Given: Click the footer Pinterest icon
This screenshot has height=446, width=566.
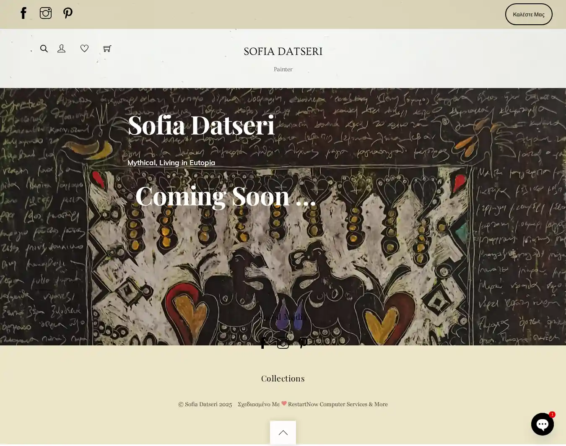Looking at the screenshot, I should pyautogui.click(x=304, y=343).
